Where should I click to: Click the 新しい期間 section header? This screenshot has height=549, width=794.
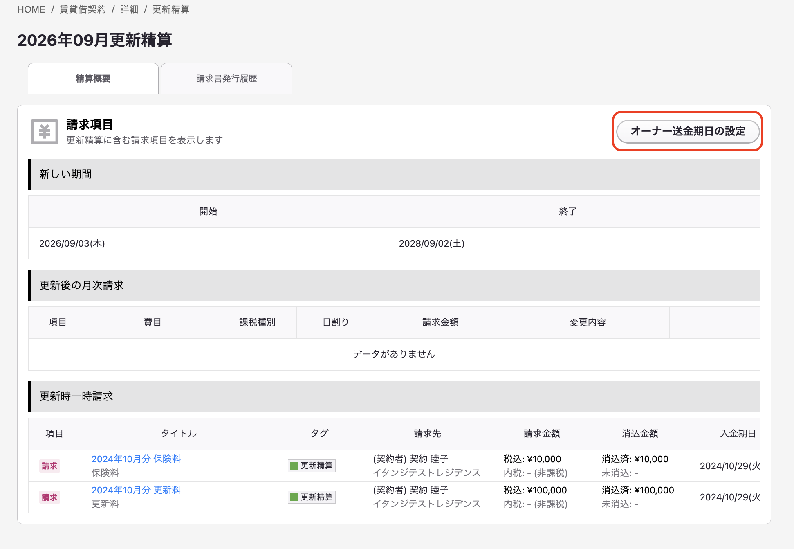[394, 174]
